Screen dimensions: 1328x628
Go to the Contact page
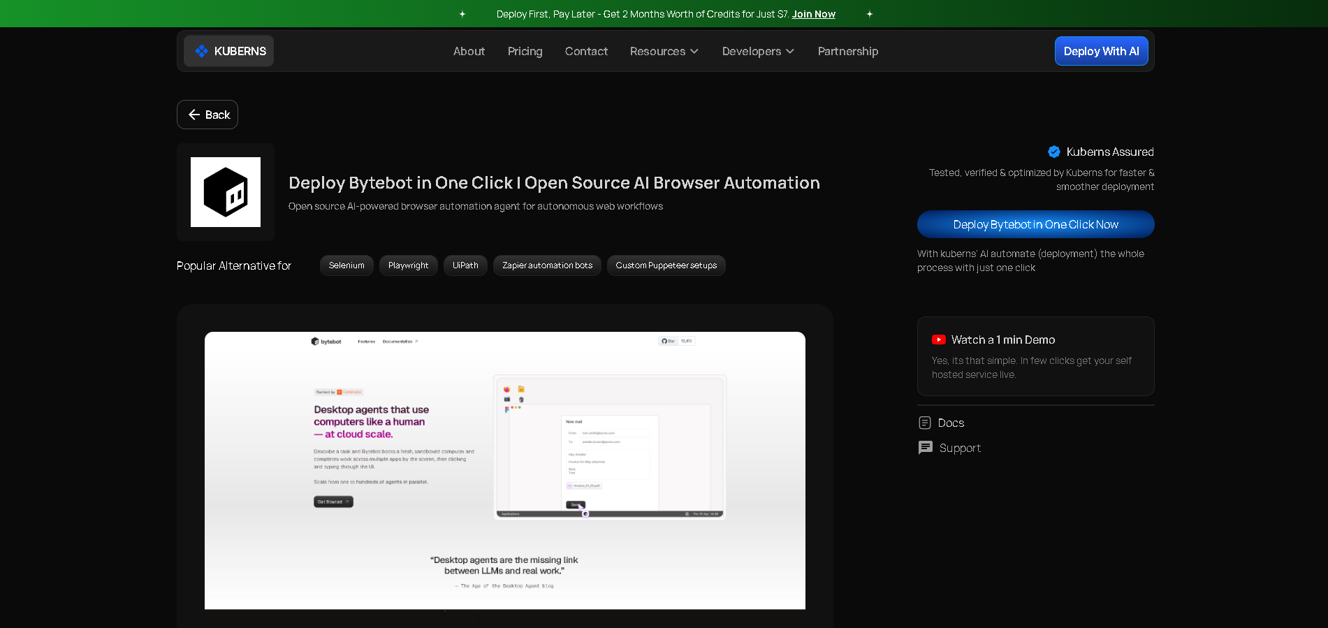[586, 51]
